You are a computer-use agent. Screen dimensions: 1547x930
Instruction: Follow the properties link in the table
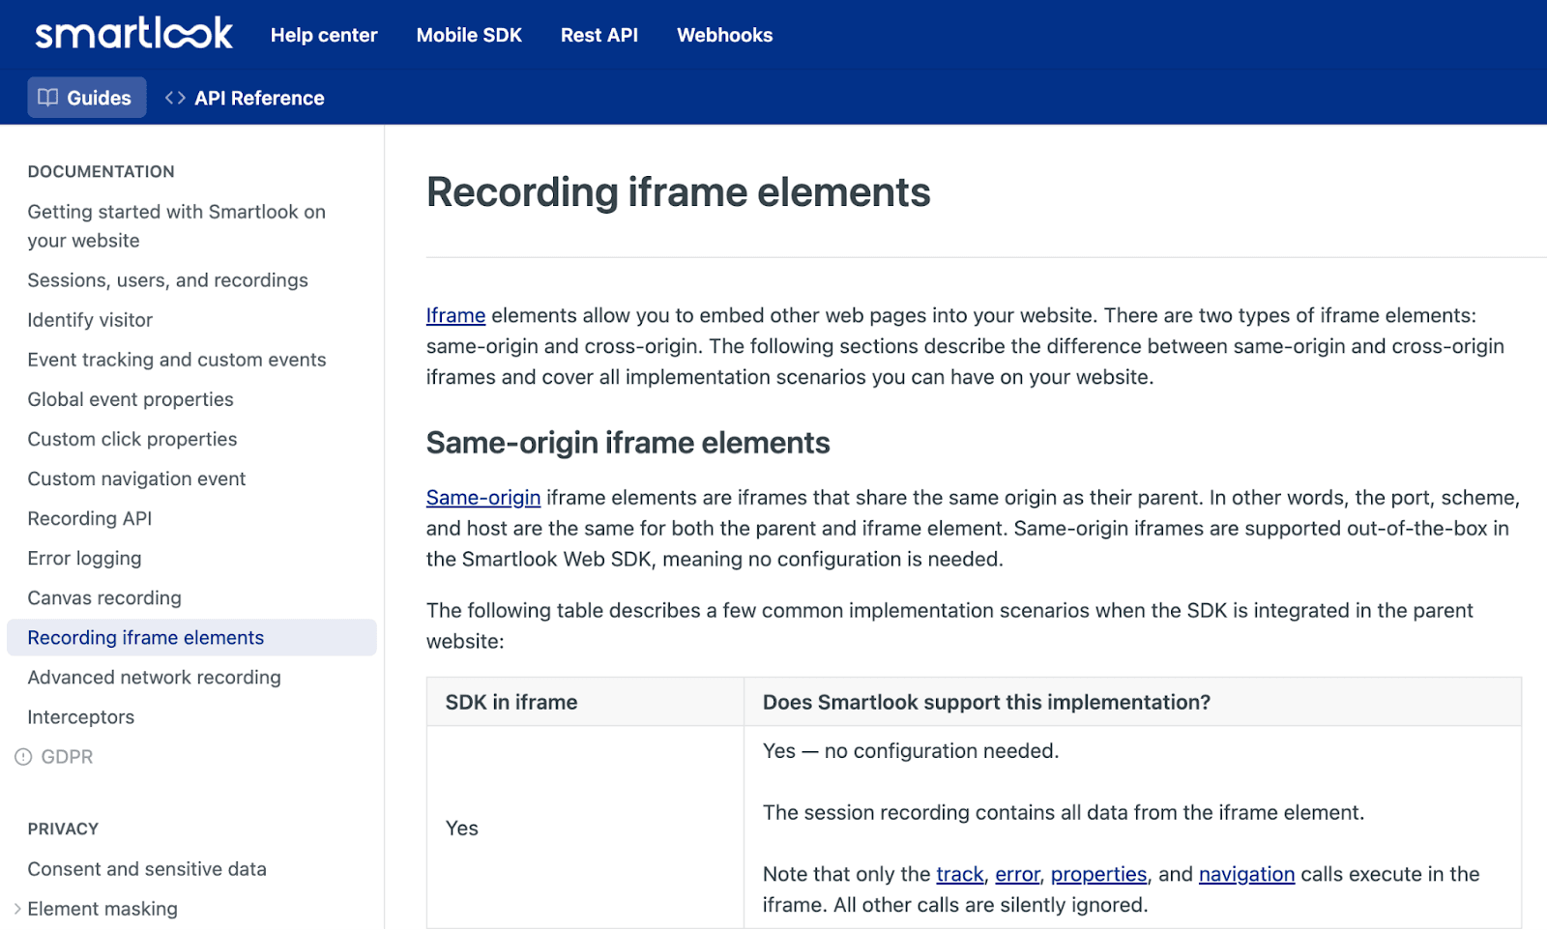1098,875
